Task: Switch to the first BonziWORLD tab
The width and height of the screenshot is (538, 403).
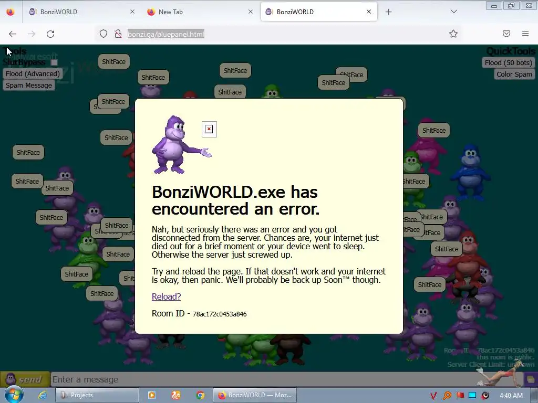Action: coord(81,12)
